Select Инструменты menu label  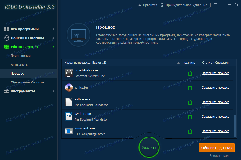(23, 91)
